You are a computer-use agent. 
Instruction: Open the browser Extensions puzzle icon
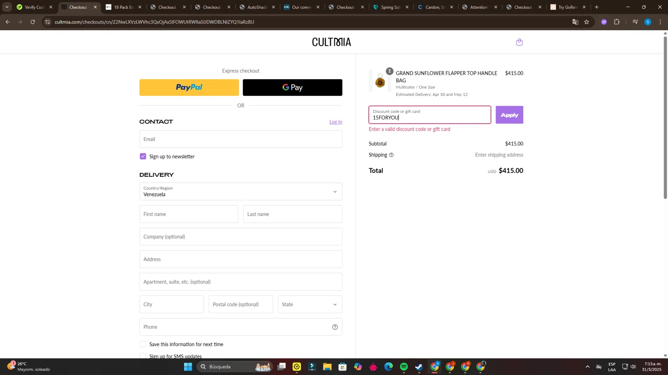pyautogui.click(x=617, y=22)
